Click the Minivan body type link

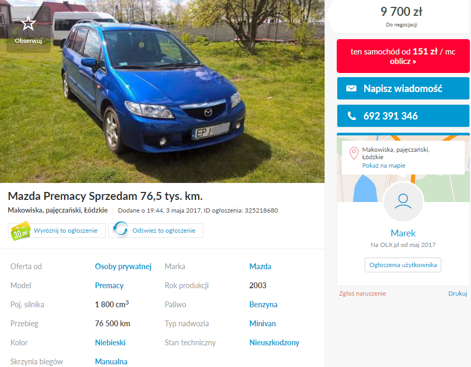[263, 324]
